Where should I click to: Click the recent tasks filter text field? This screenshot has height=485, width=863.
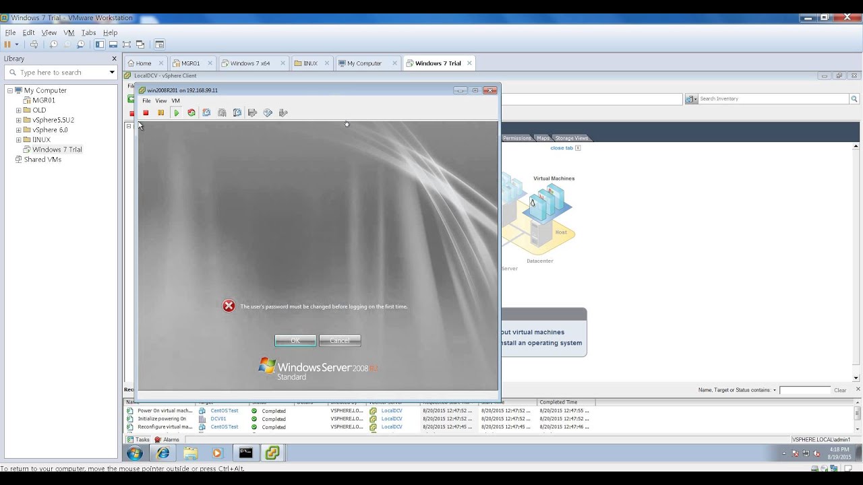[x=805, y=391]
